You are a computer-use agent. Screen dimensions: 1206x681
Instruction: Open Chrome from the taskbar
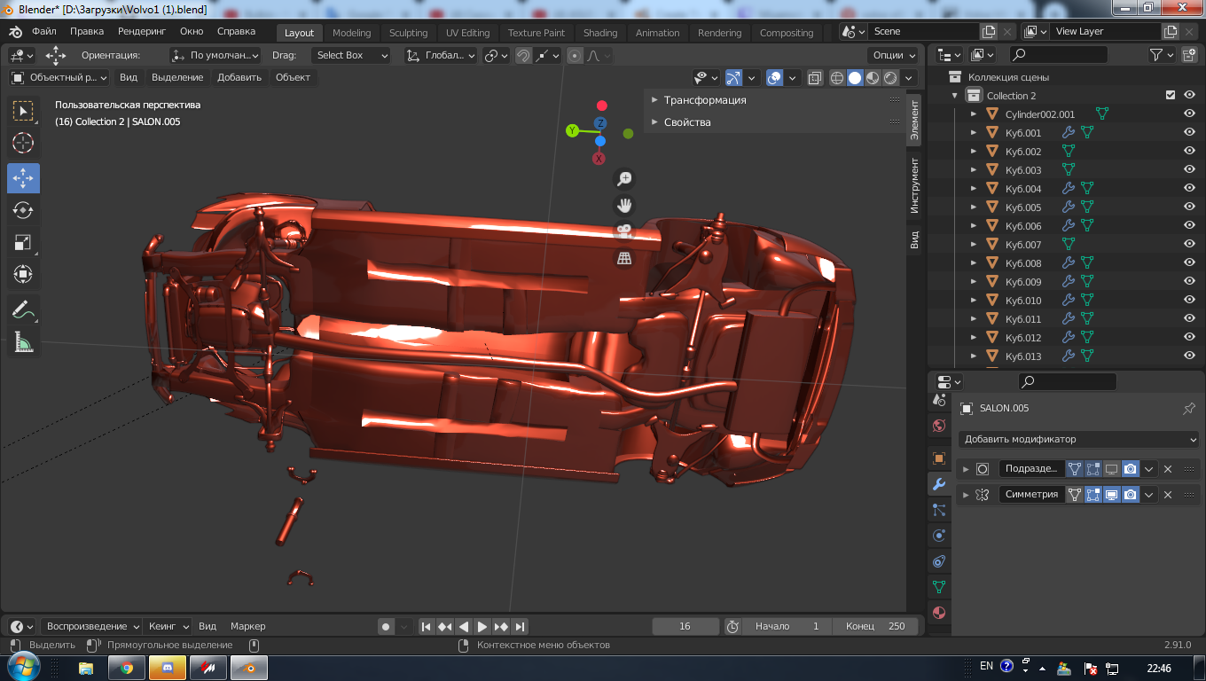coord(127,667)
